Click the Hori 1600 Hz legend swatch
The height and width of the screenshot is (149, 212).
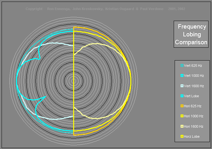[x=182, y=126]
